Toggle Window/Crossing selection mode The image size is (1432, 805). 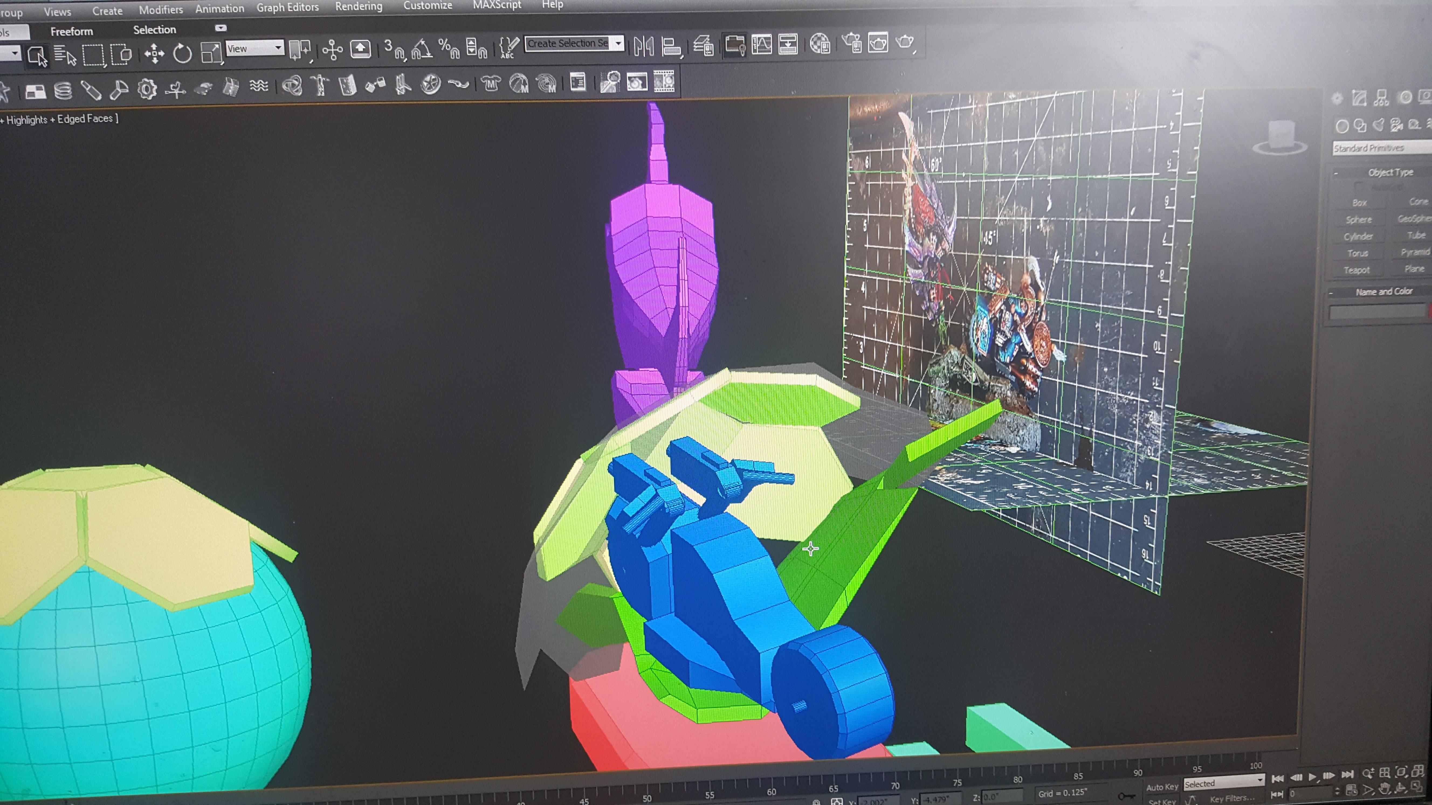[x=121, y=55]
